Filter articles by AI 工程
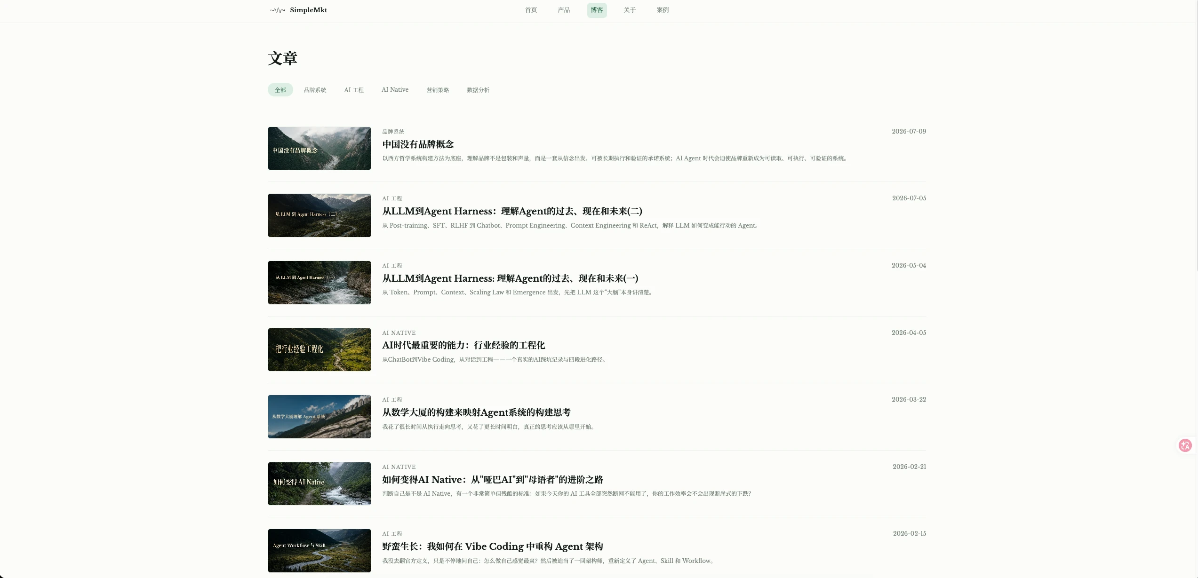The image size is (1198, 578). point(354,90)
